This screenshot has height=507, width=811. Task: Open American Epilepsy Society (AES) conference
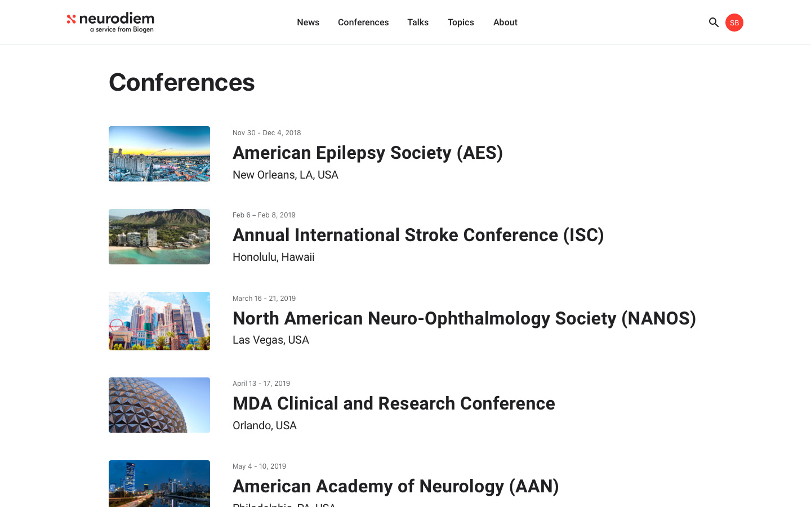coord(367,153)
